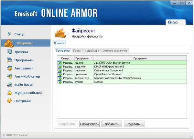Click the allowed status icon for svchost.exe
The height and width of the screenshot is (139, 194).
point(59,78)
